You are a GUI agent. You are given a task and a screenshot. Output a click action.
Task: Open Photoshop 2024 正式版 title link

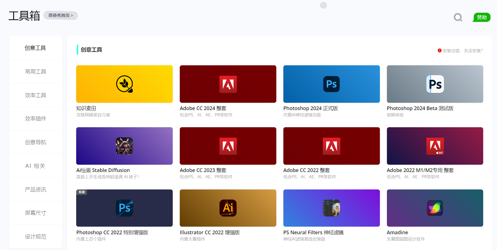310,108
